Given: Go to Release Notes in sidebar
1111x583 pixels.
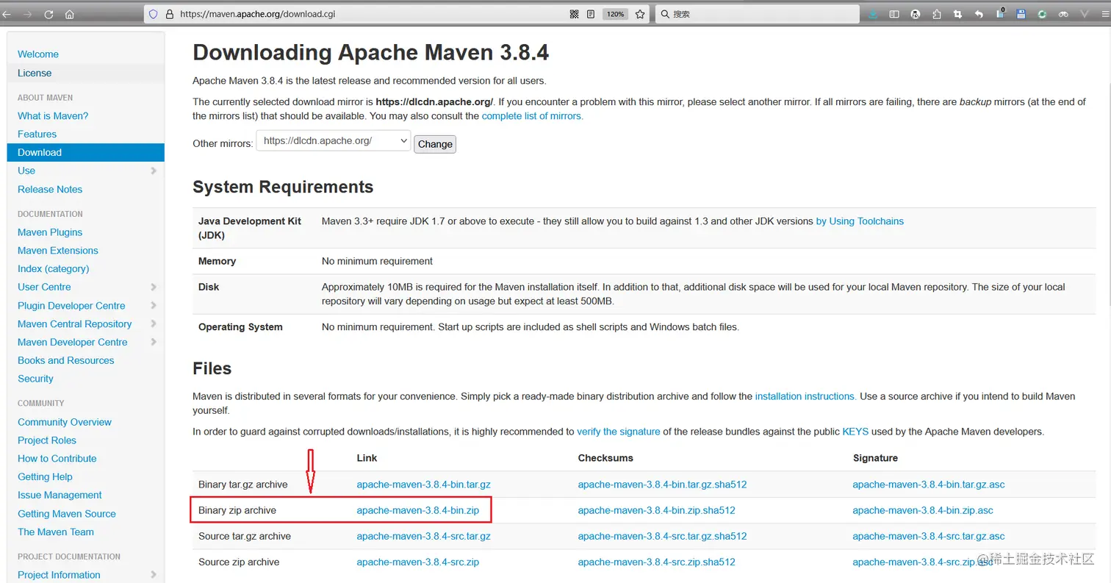Looking at the screenshot, I should tap(50, 189).
